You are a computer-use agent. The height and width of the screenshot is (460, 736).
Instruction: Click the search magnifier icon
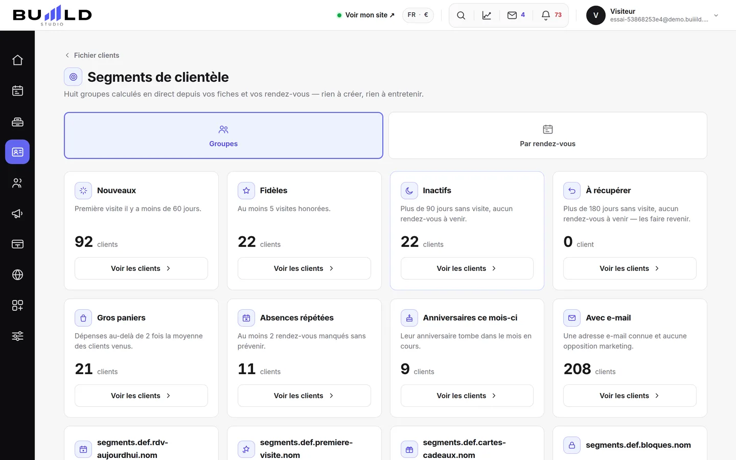[x=461, y=15]
